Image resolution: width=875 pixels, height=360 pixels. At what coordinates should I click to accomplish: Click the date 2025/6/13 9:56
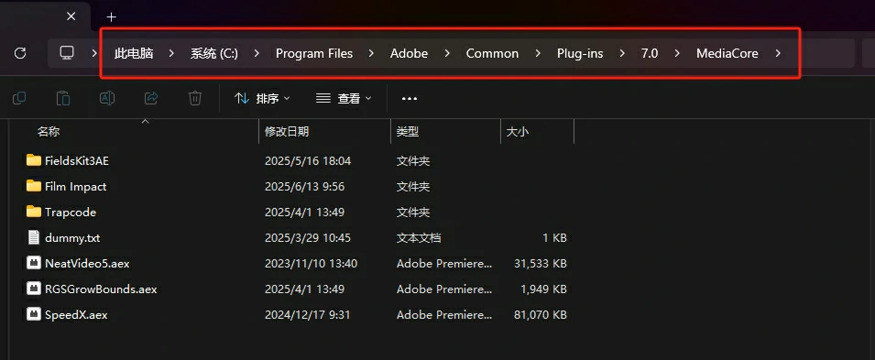tap(304, 187)
